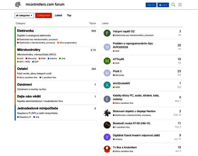
Task: Open Mimo zaměření fóra subcategory under Ostatní
Action: pyautogui.click(x=27, y=77)
